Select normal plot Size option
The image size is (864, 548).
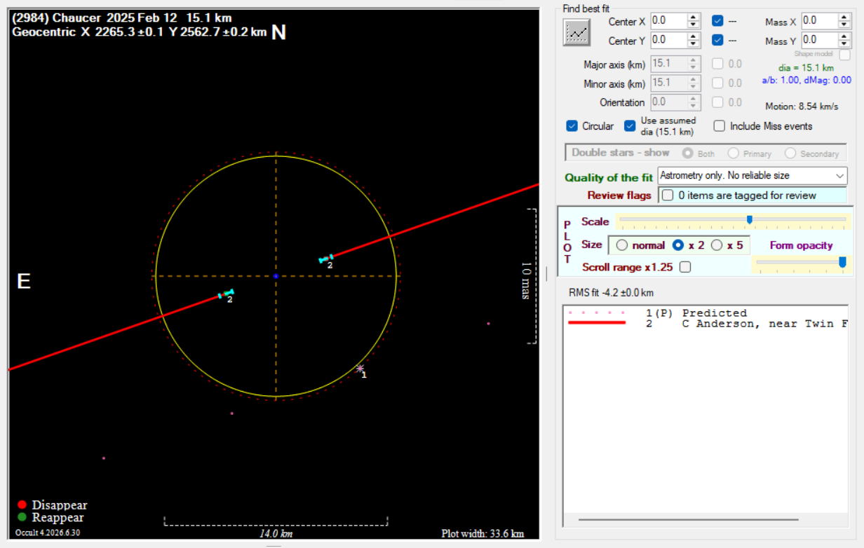(621, 245)
